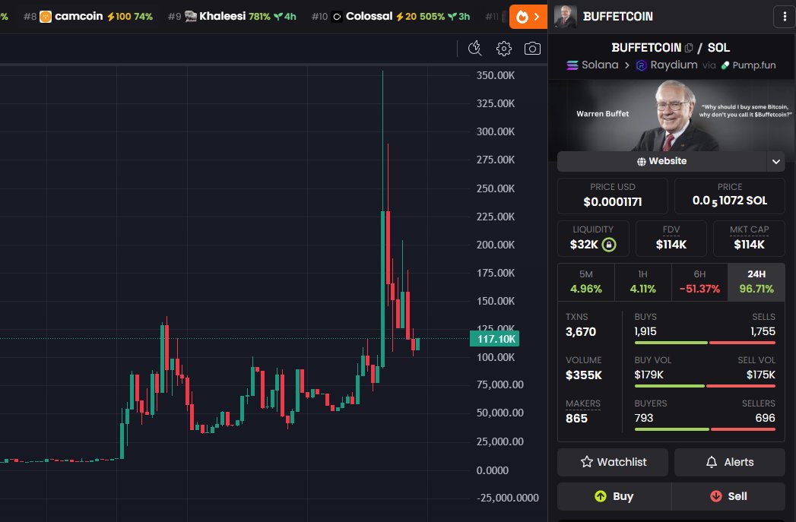The width and height of the screenshot is (796, 522).
Task: Click the SELLERS 696 value
Action: (x=765, y=418)
